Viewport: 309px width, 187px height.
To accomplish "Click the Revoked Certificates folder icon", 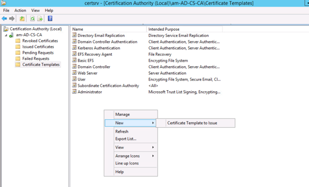I will 18,40.
